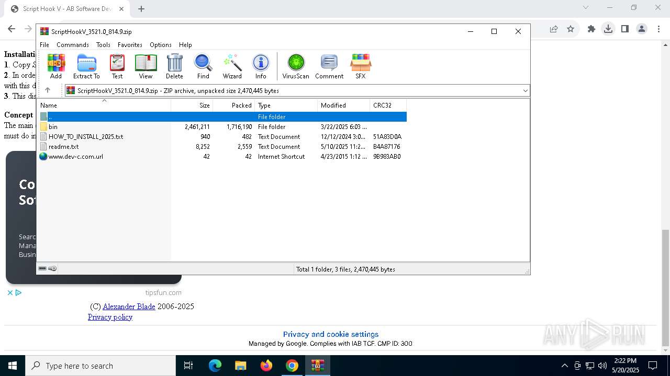Open the Favorites menu
This screenshot has height=376, width=670.
(130, 45)
